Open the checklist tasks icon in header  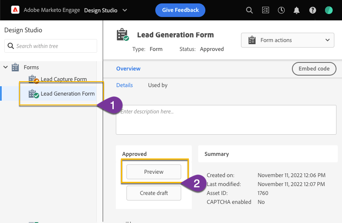click(266, 10)
